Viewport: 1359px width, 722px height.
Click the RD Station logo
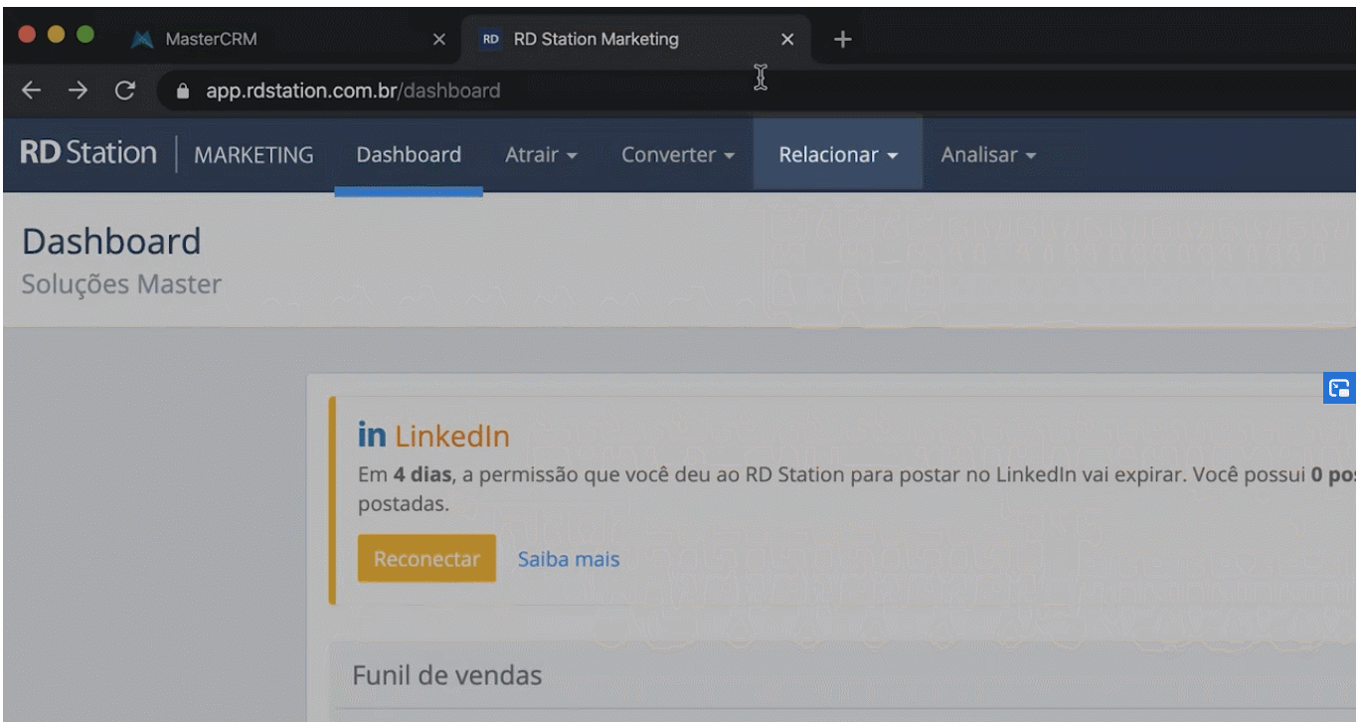88,154
